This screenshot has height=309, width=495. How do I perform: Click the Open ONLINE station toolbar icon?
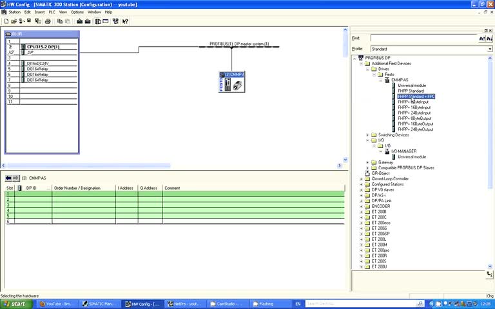pyautogui.click(x=21, y=21)
